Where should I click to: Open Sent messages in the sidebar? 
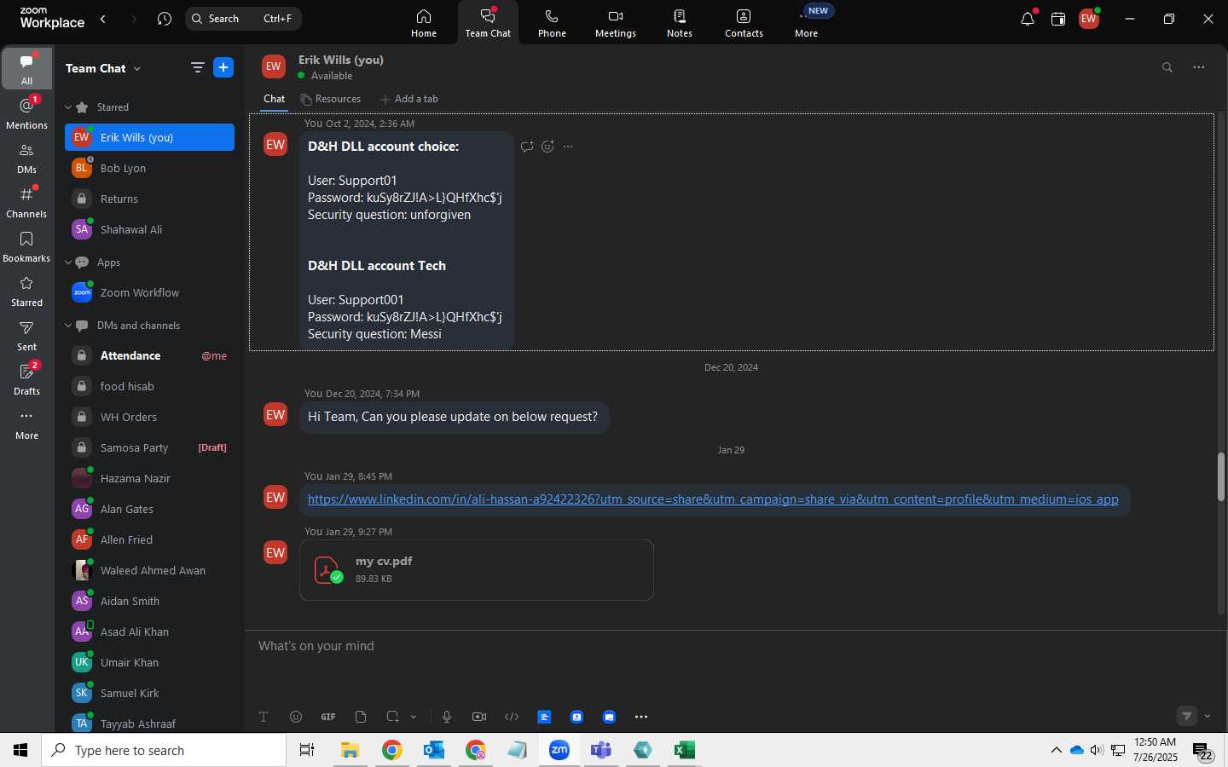(26, 334)
